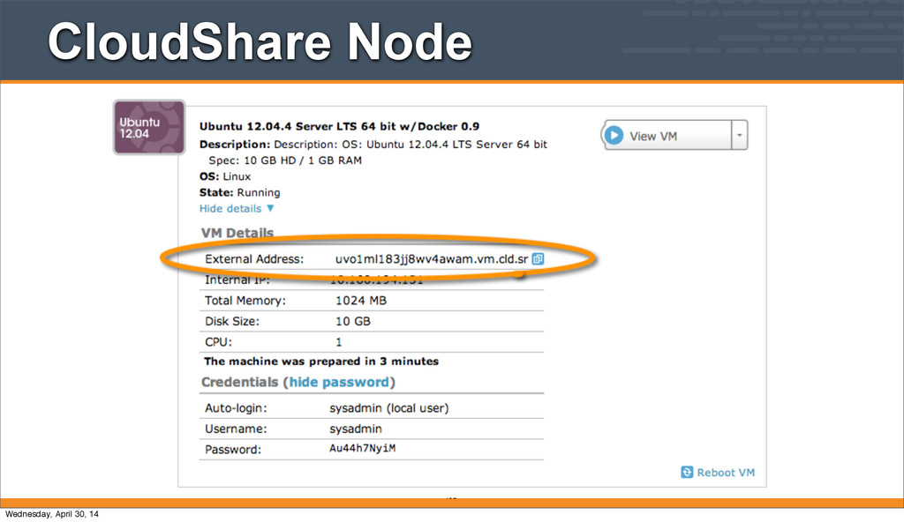Click the View VM play icon

click(x=614, y=136)
